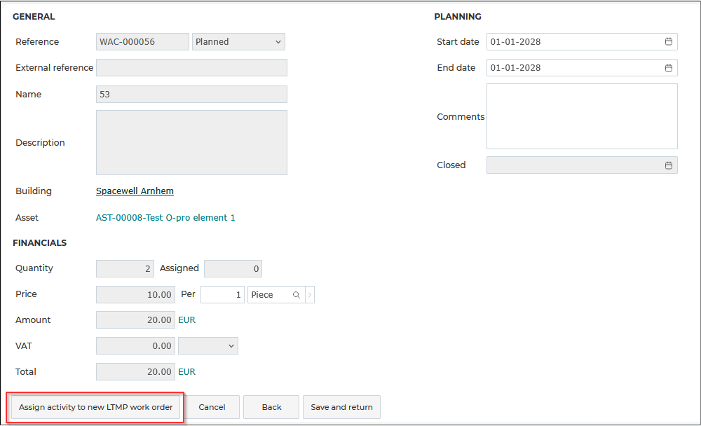
Task: Select the Price field showing 10.00
Action: coord(135,295)
